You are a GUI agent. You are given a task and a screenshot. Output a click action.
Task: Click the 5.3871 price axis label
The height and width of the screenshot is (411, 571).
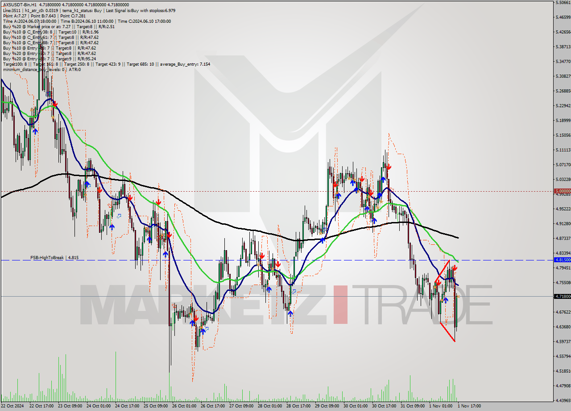pos(563,46)
